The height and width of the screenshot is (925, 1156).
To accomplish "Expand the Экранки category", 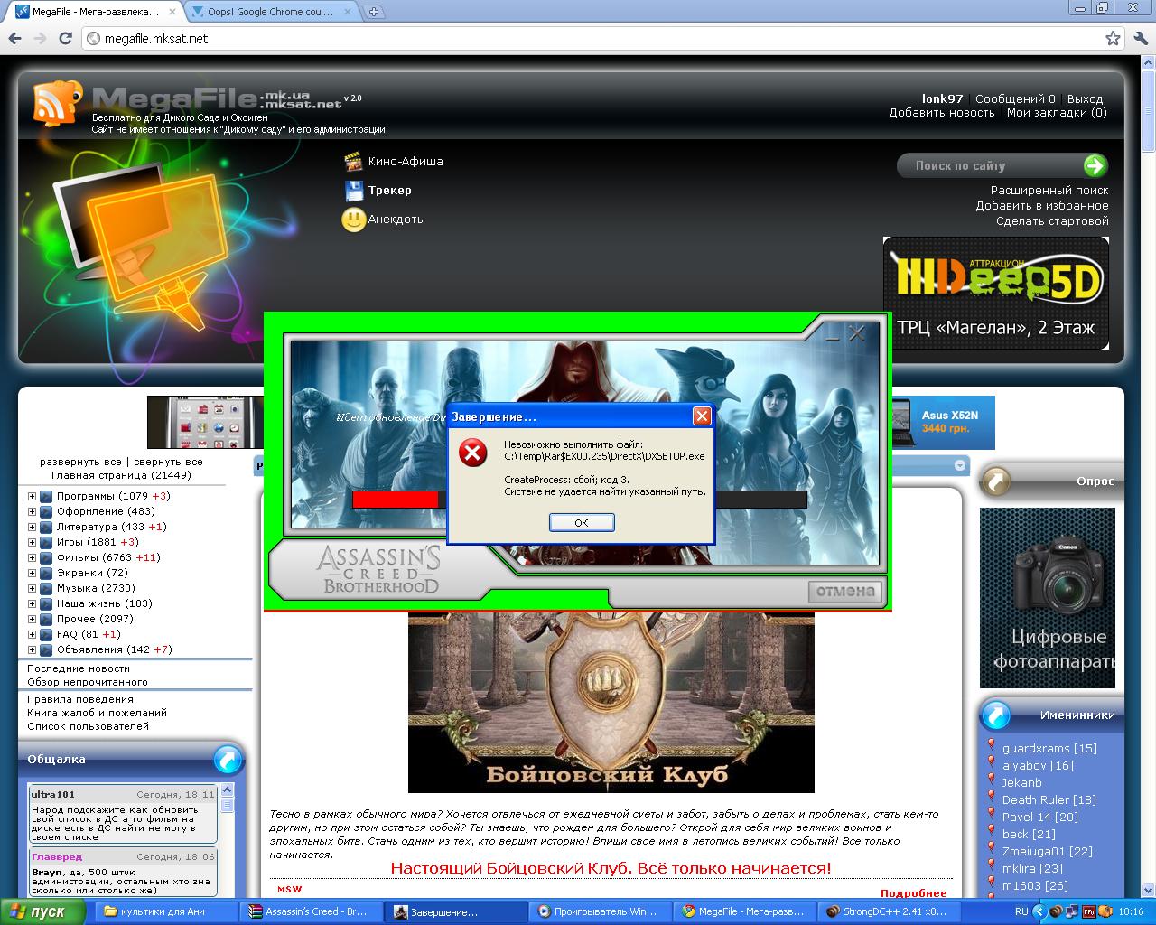I will click(33, 573).
